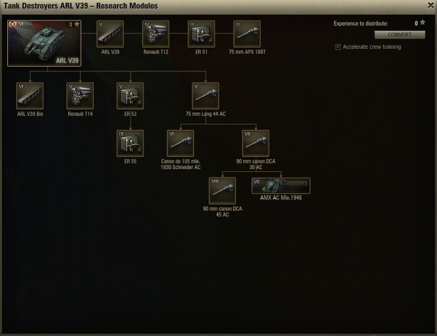Toggle Accelerate crew training checkbox
This screenshot has width=437, height=336.
tap(338, 47)
